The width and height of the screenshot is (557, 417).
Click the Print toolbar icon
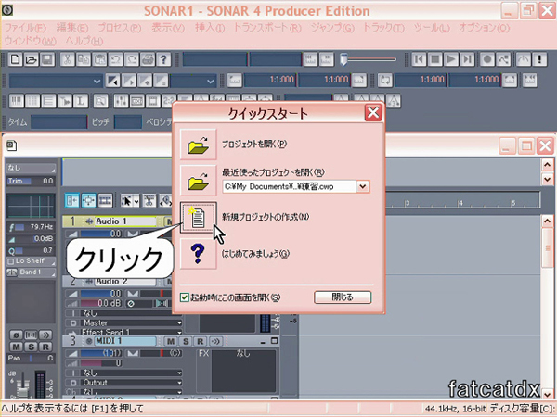tap(148, 59)
